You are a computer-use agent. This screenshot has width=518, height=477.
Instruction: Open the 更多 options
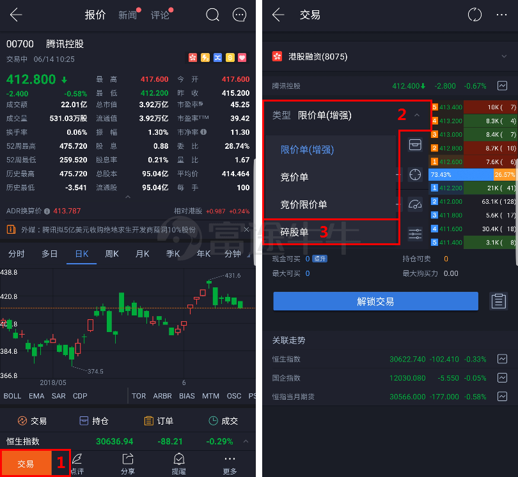click(x=230, y=464)
